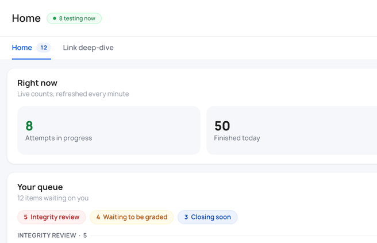Switch to Link deep-dive tab
The width and height of the screenshot is (377, 243).
click(89, 48)
